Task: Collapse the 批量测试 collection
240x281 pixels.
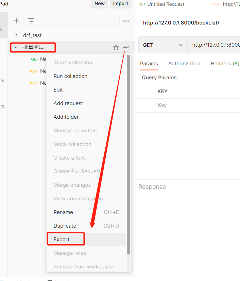Action: (x=16, y=48)
